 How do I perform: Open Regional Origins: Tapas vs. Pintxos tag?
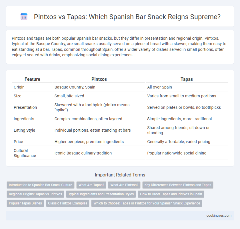[35, 194]
